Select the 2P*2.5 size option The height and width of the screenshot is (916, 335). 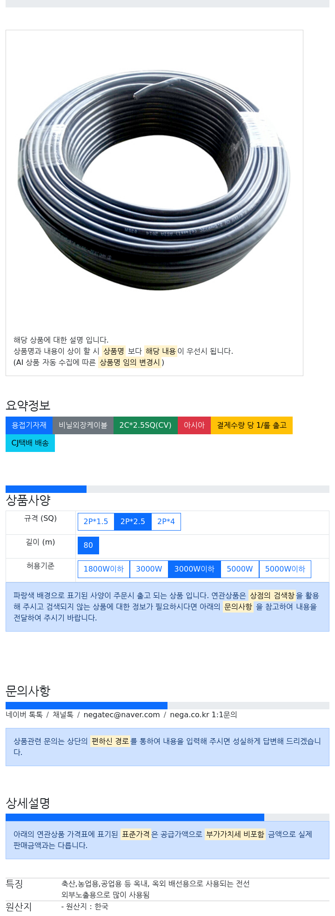tap(133, 522)
